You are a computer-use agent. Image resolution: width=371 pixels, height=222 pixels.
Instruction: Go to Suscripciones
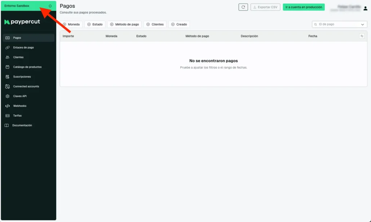[x=29, y=77]
